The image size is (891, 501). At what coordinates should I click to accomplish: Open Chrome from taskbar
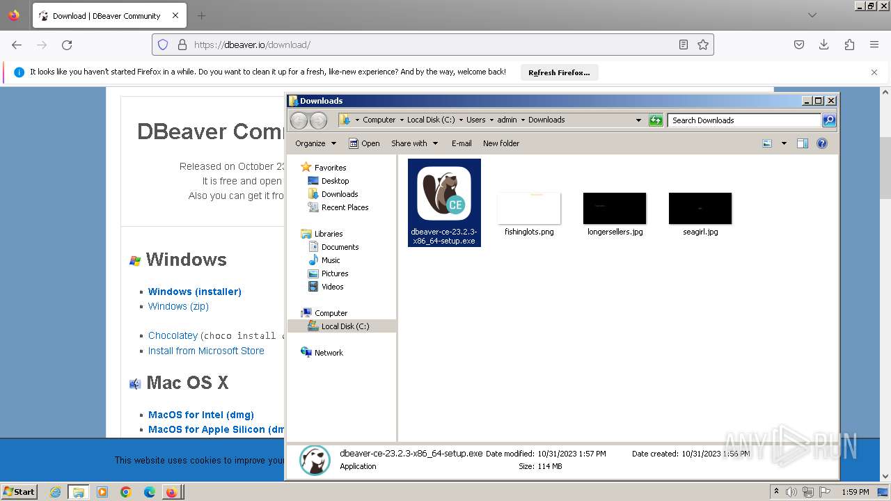click(126, 492)
